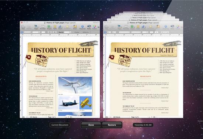Select the yellow biplane photo in current document
Image resolution: width=203 pixels, height=139 pixels.
pyautogui.click(x=86, y=103)
